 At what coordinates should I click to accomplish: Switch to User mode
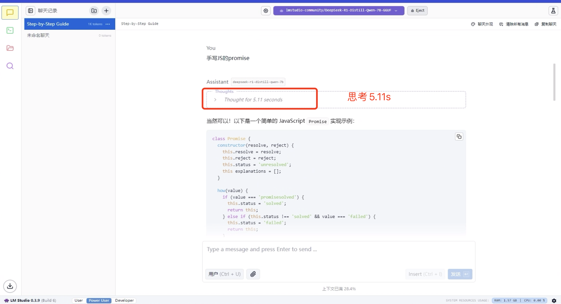tap(78, 300)
